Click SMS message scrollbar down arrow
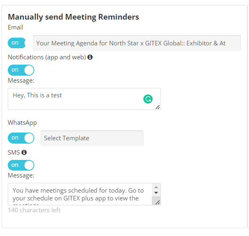This screenshot has height=236, width=249. point(156,193)
